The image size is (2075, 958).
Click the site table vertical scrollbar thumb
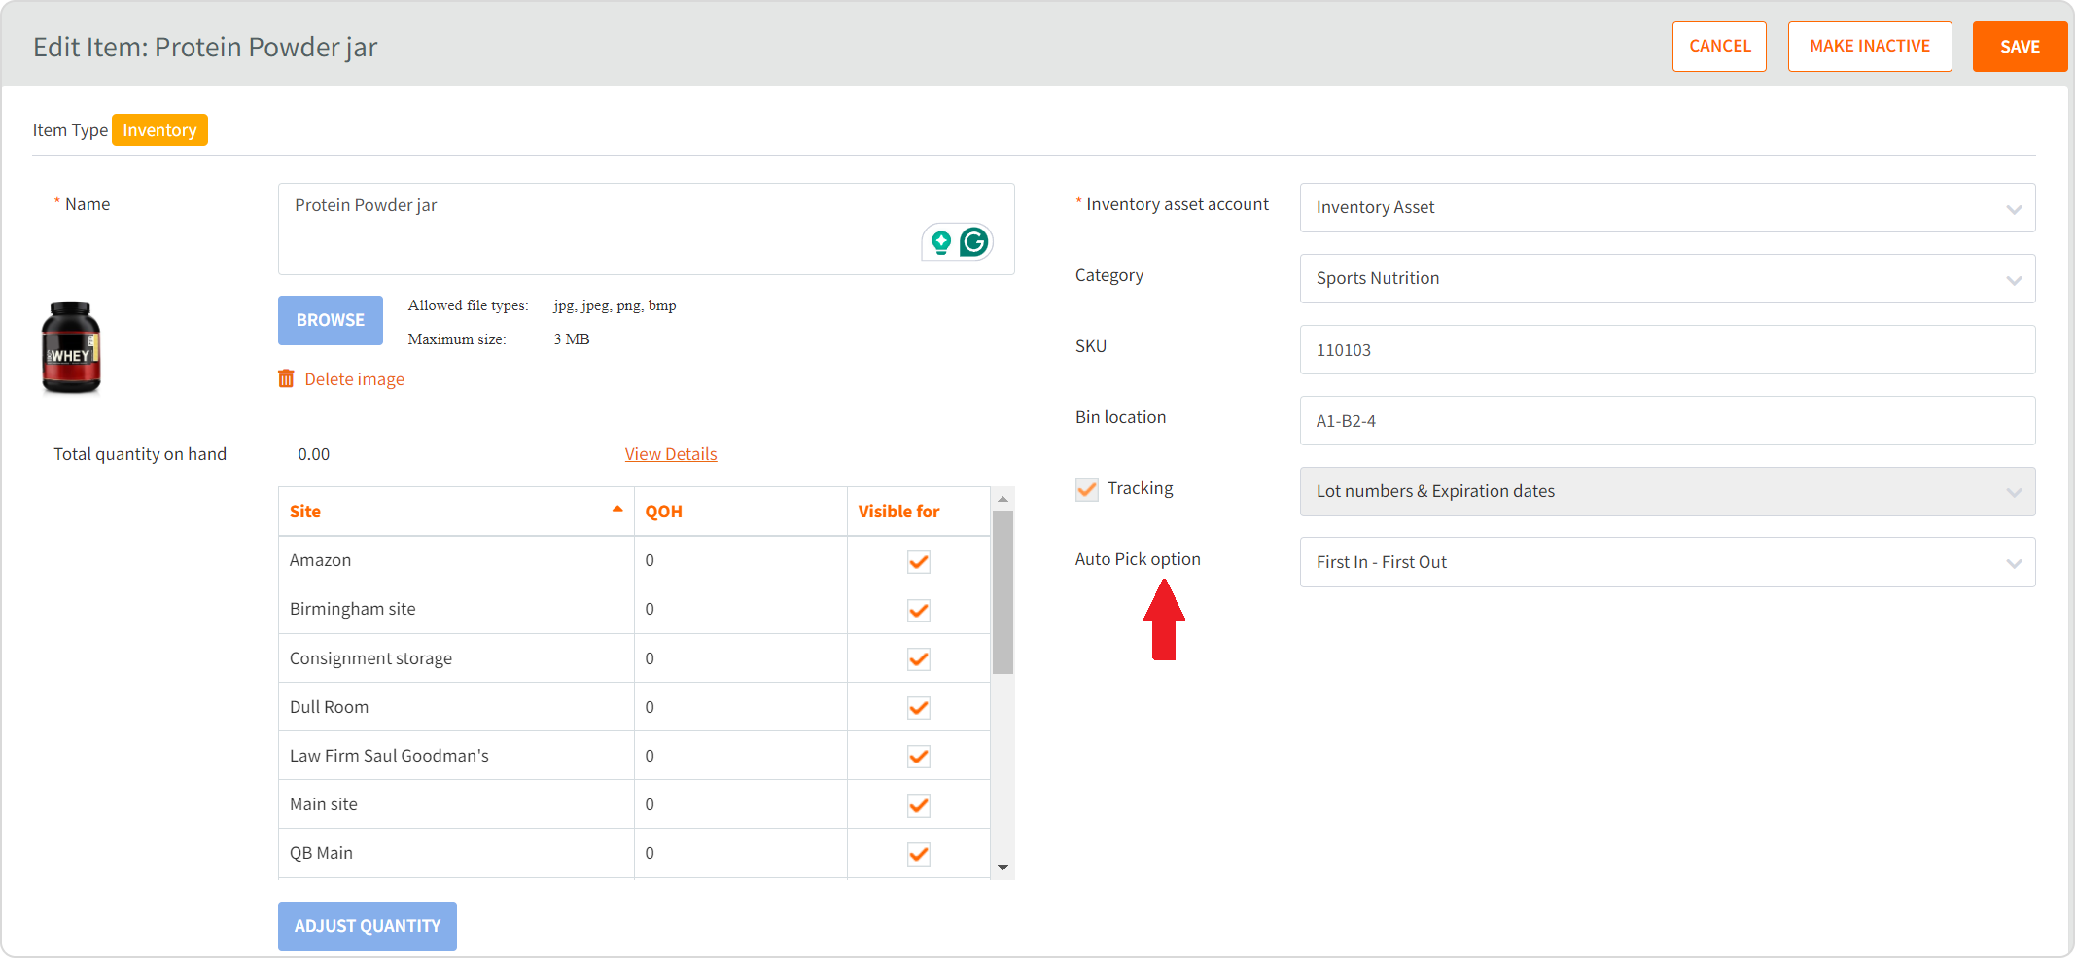(x=1002, y=592)
